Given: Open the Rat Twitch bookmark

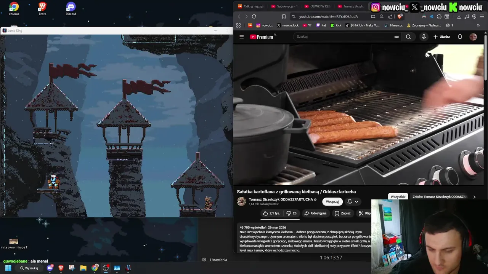Looking at the screenshot, I should point(321,25).
